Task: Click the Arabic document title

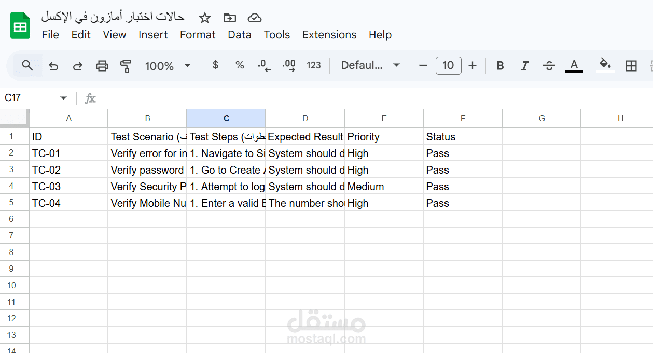Action: (113, 17)
